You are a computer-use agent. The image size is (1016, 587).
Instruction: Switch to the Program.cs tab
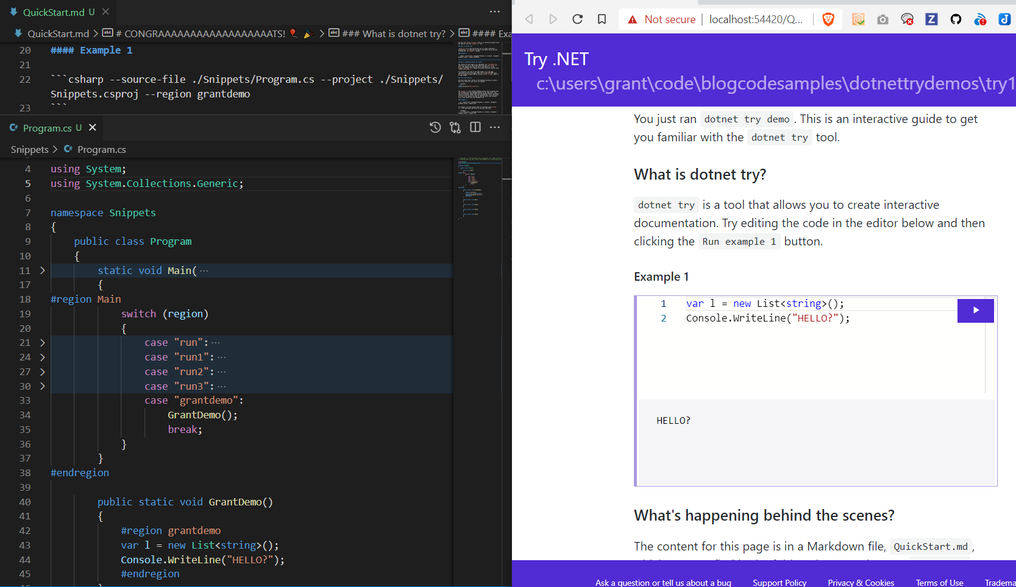46,128
